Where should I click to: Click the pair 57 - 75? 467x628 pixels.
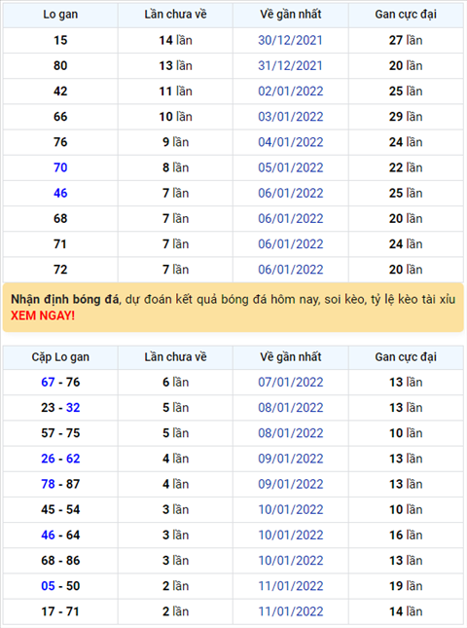click(60, 433)
